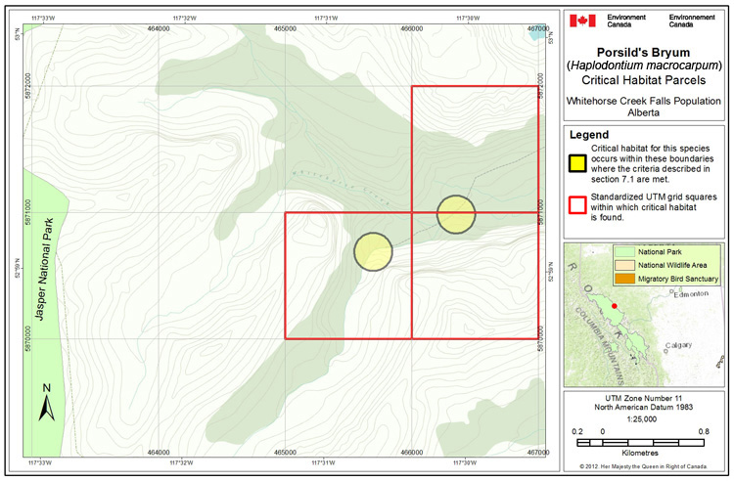Click the Edmonton label on inset map

tap(689, 294)
